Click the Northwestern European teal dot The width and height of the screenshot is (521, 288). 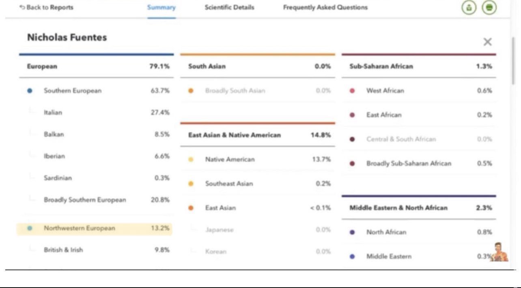coord(30,228)
